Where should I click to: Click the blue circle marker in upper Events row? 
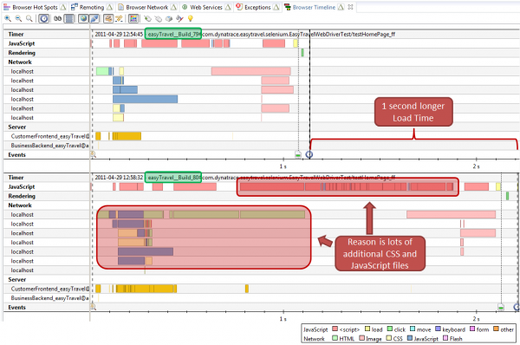click(x=309, y=154)
